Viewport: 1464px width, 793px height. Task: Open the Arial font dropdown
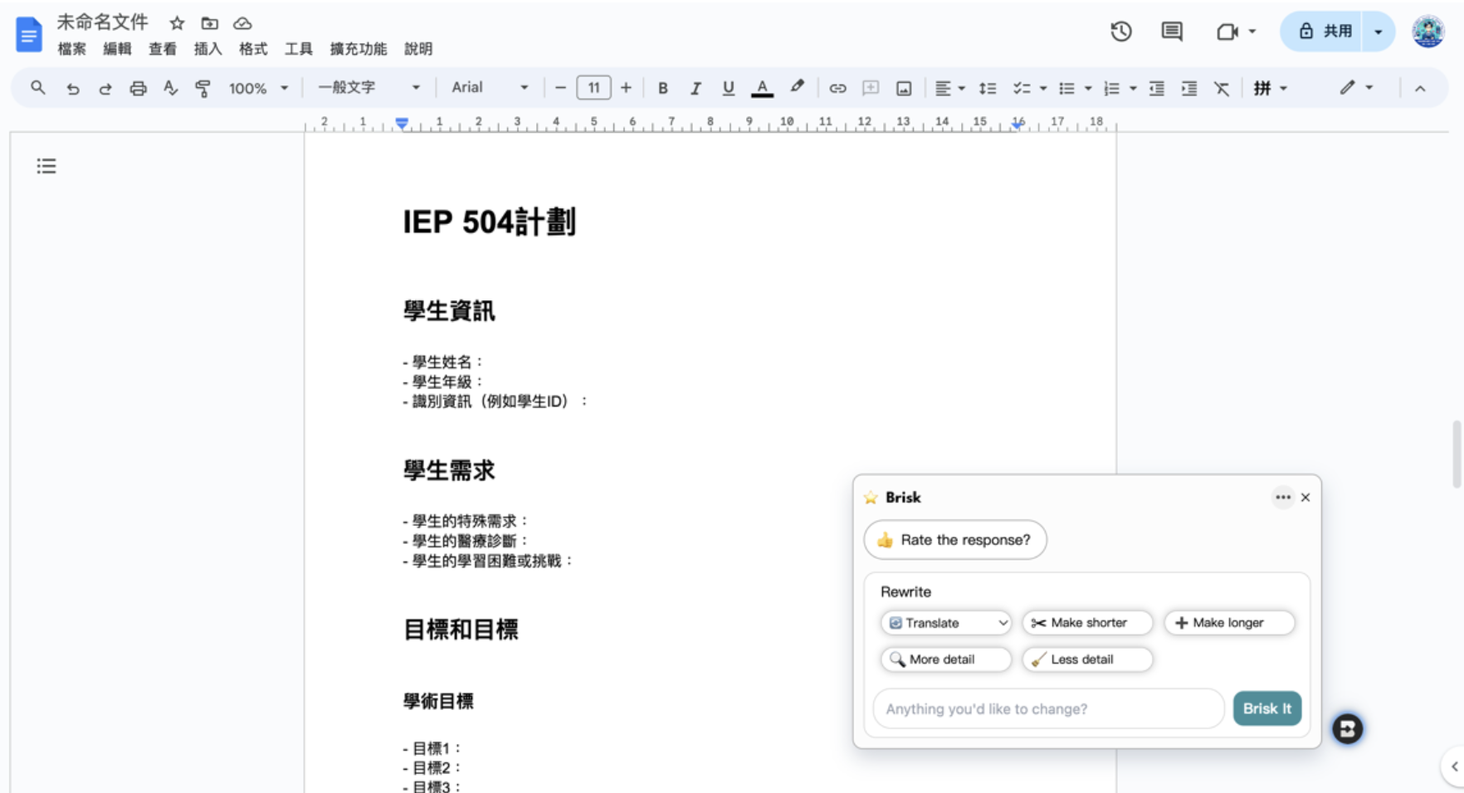[x=490, y=87]
